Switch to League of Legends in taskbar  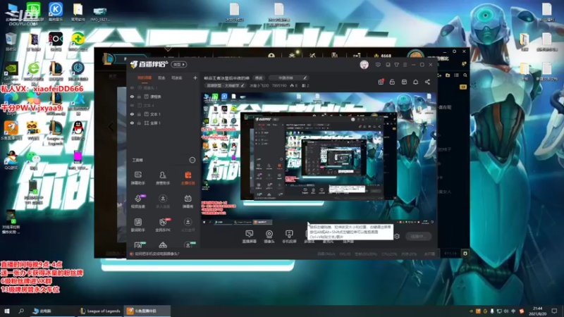[100, 311]
